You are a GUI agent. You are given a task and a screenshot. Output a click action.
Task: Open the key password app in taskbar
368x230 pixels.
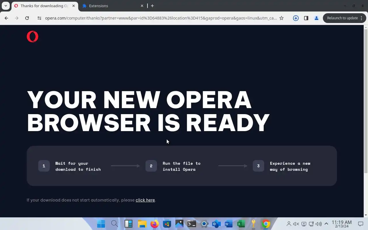pyautogui.click(x=254, y=224)
